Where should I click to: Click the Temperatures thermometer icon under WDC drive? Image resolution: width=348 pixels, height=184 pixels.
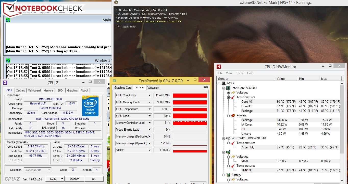[233, 143]
